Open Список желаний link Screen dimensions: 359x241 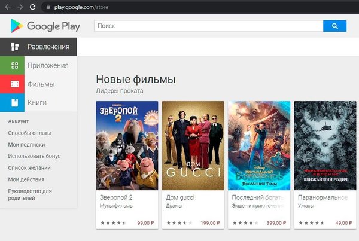[x=29, y=168]
